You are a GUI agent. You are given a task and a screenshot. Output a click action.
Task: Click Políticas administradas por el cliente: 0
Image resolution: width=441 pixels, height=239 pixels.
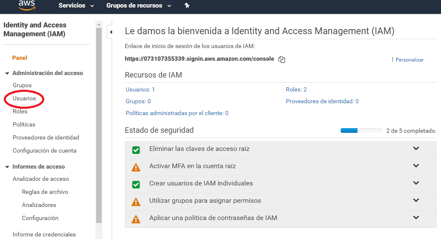[177, 113]
